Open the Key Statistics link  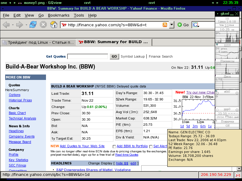click(x=18, y=160)
